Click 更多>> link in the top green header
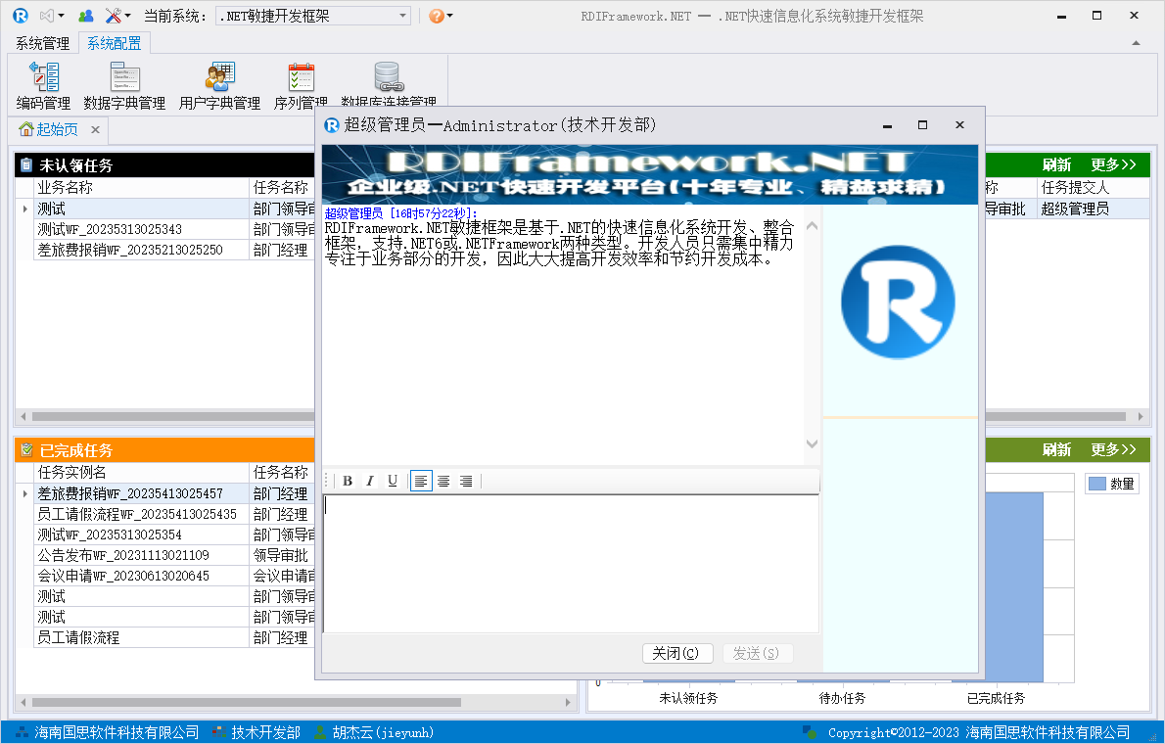The width and height of the screenshot is (1165, 744). [x=1113, y=164]
